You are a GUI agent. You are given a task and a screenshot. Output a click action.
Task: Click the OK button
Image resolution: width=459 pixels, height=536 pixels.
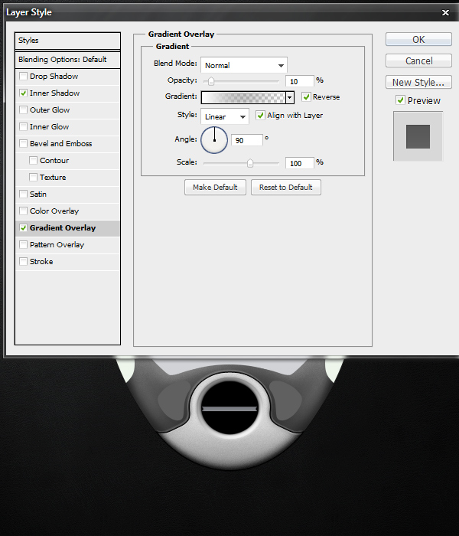(418, 39)
